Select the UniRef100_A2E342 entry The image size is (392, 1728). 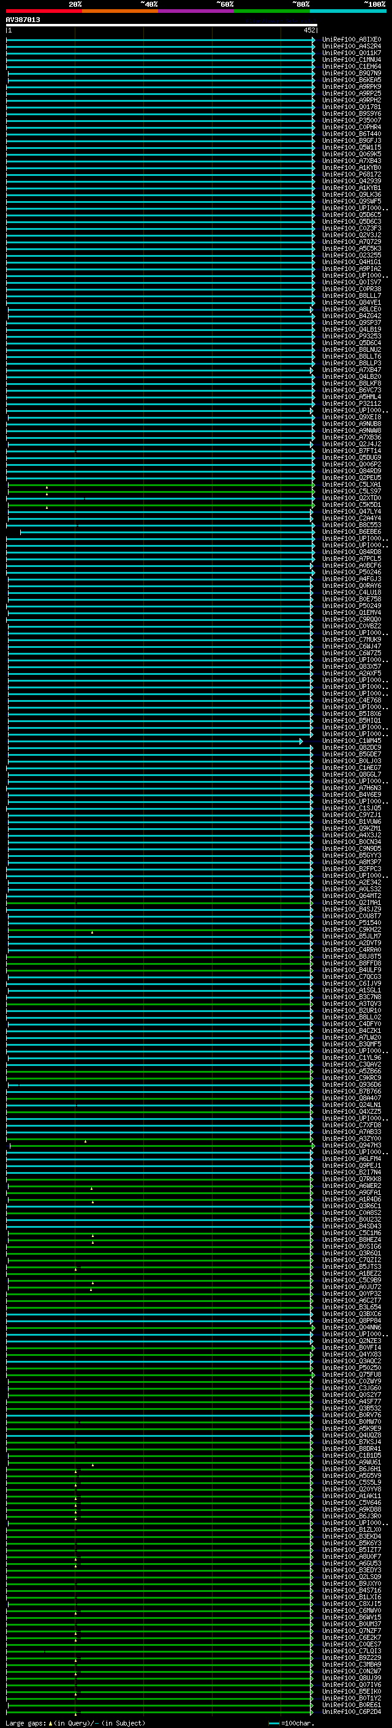pyautogui.click(x=352, y=882)
